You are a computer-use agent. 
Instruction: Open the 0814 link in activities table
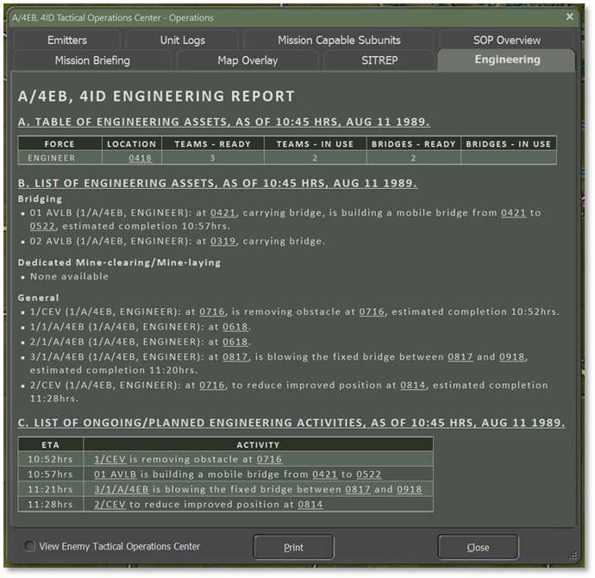tap(310, 504)
